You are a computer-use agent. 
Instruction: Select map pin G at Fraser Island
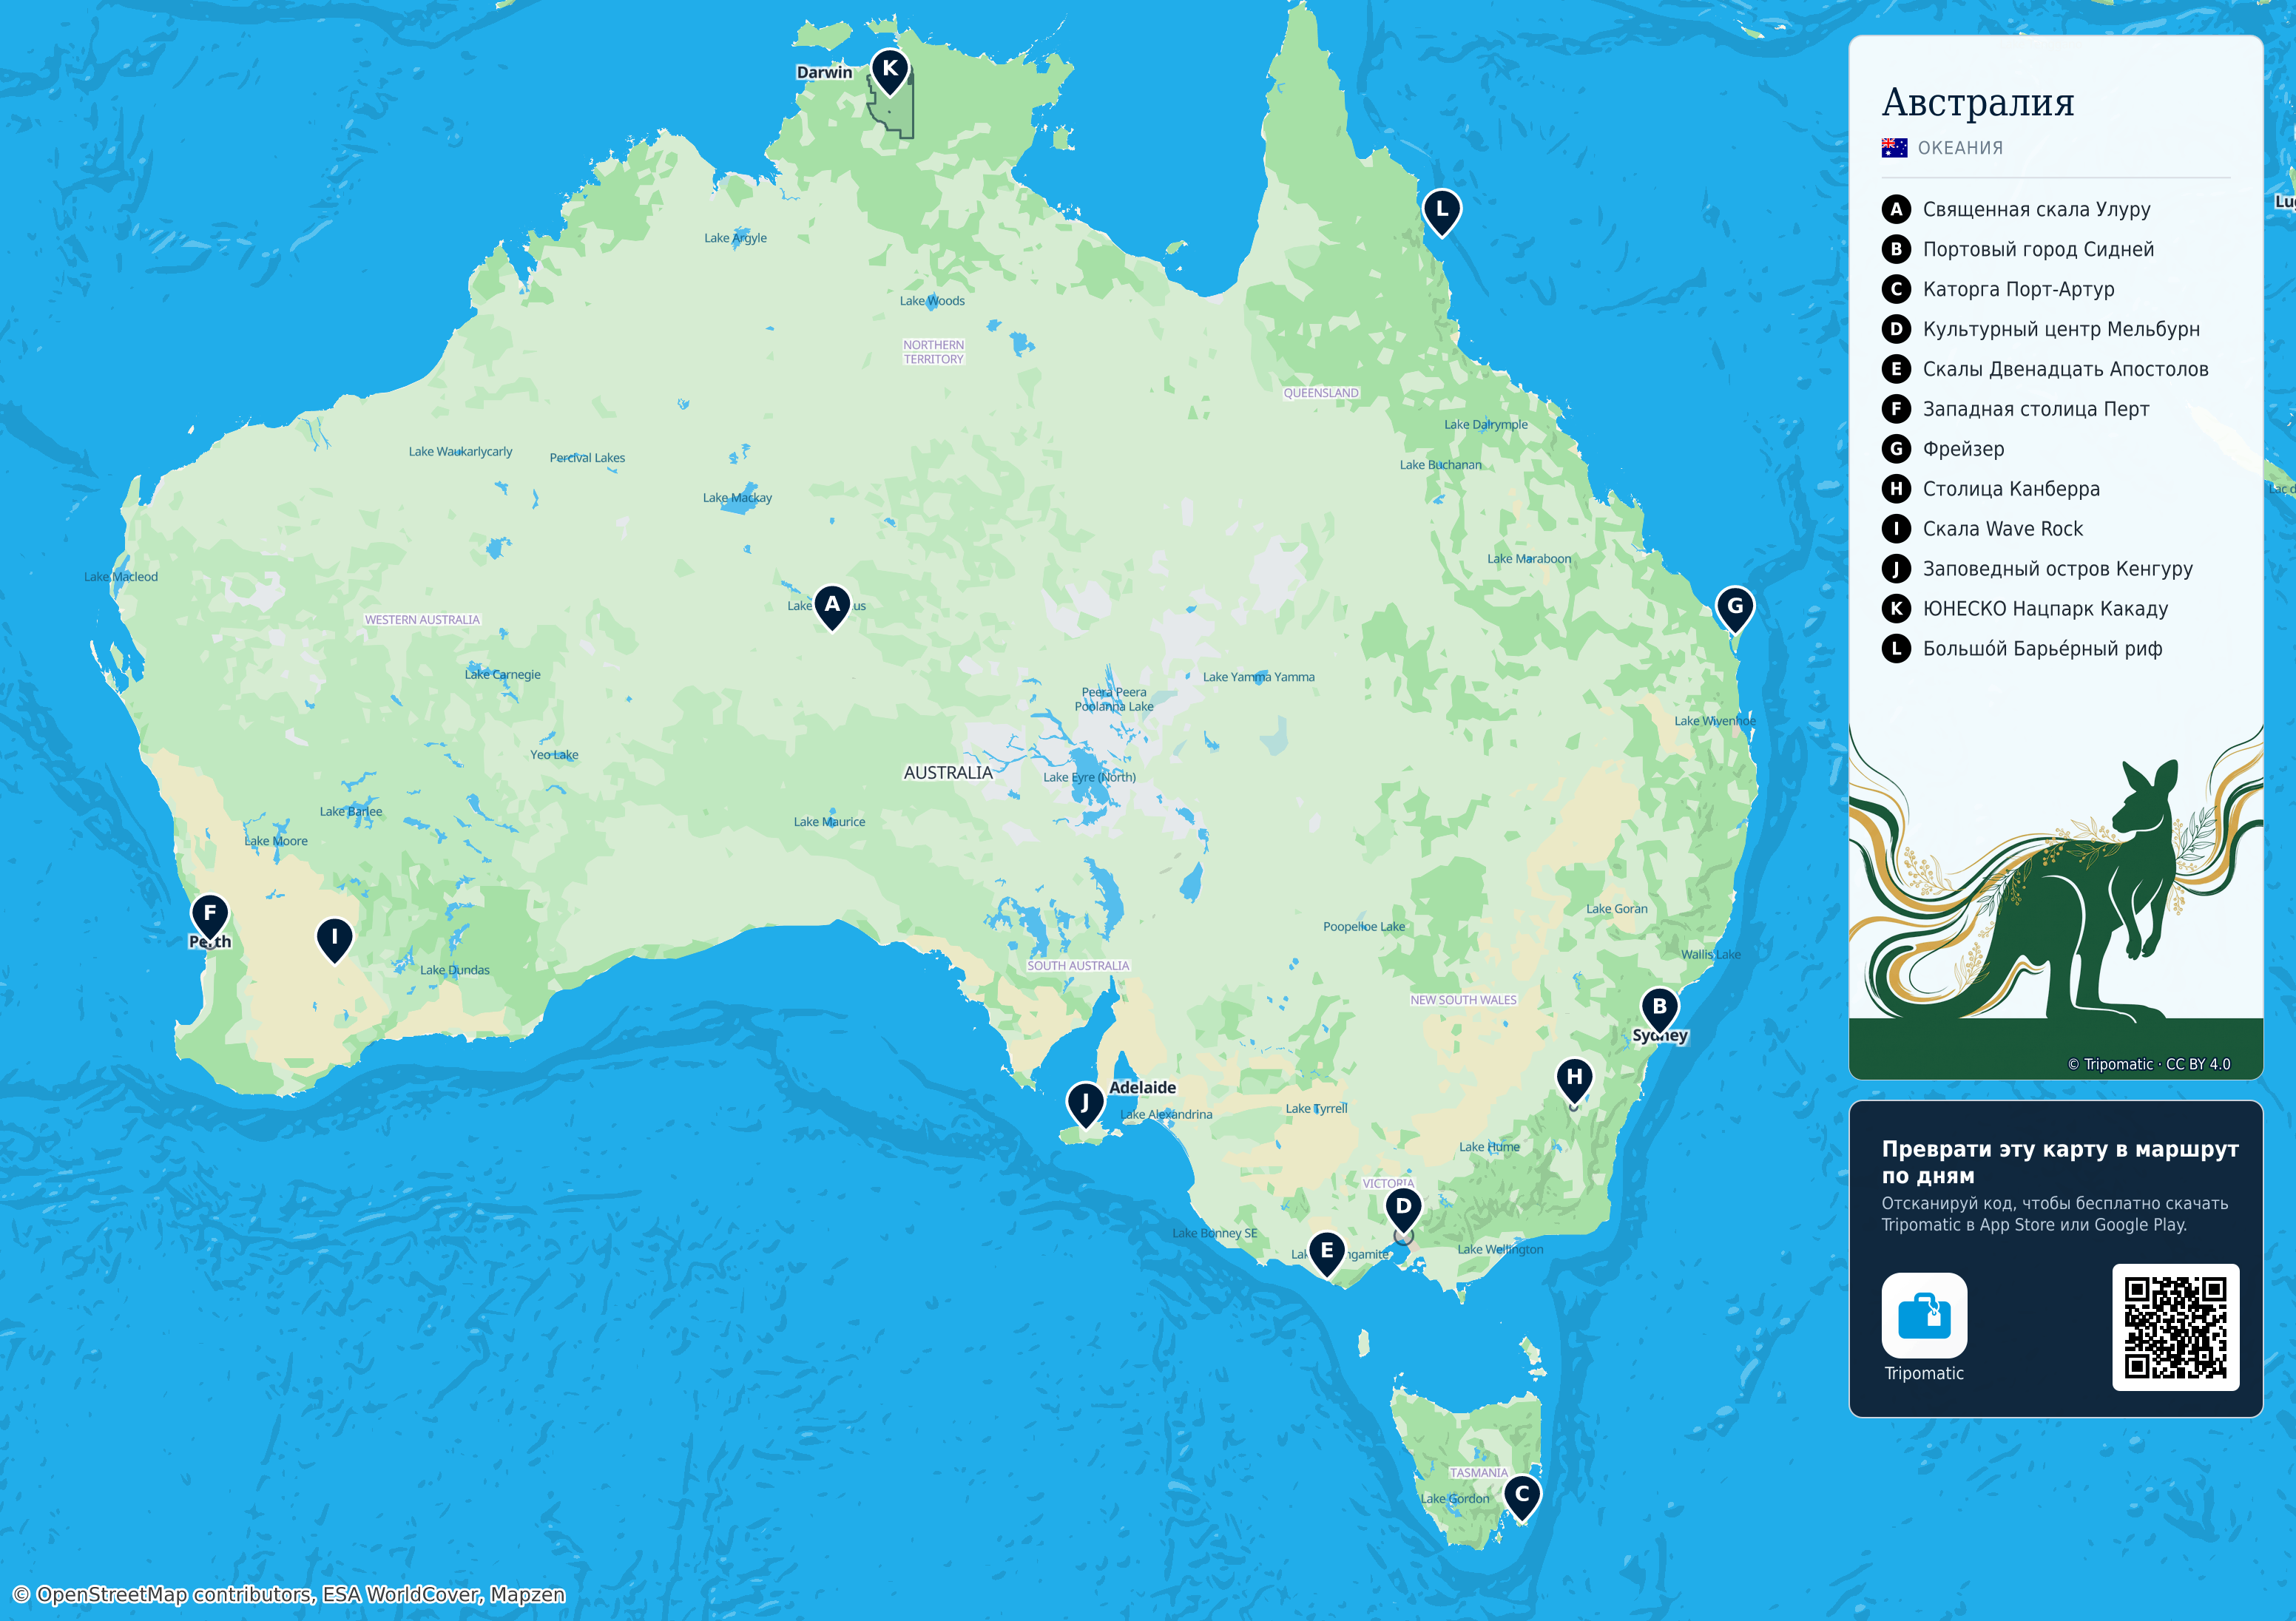[1735, 608]
